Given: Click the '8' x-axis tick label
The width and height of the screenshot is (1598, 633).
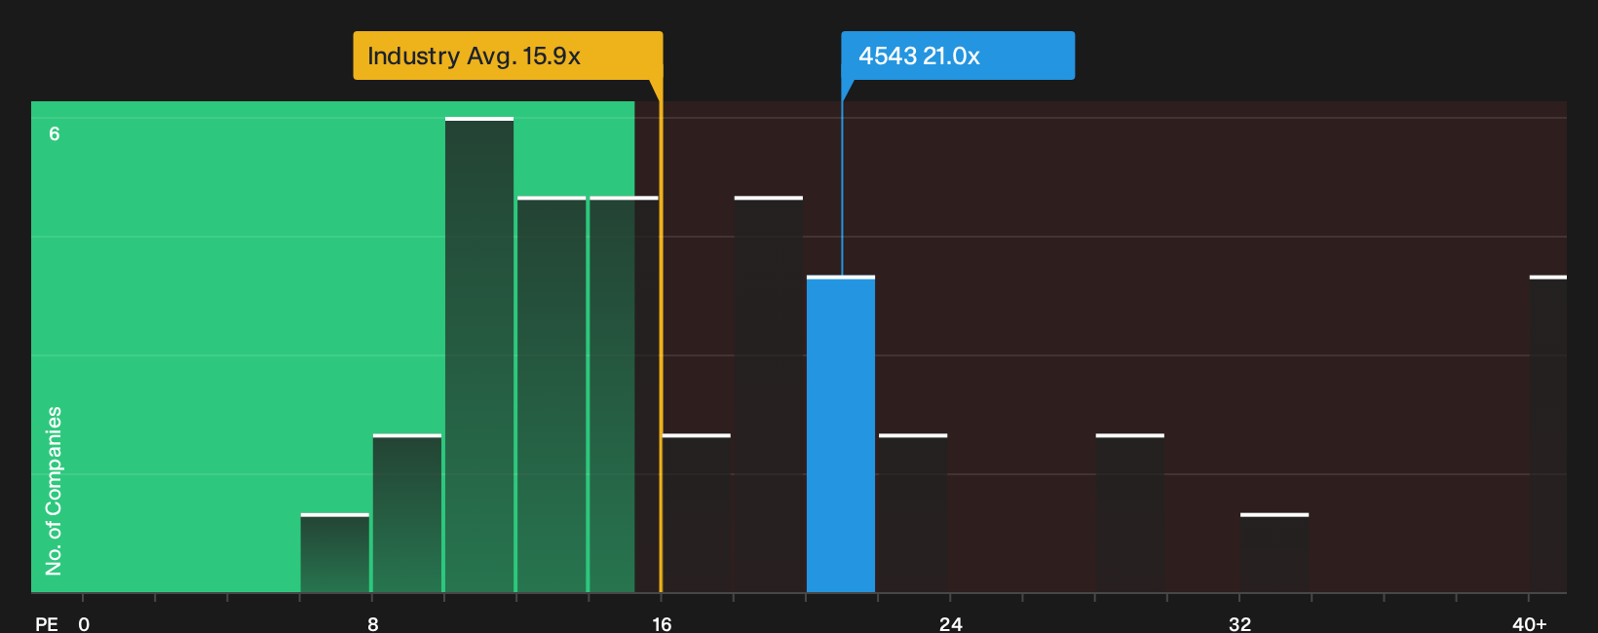Looking at the screenshot, I should pos(373,623).
